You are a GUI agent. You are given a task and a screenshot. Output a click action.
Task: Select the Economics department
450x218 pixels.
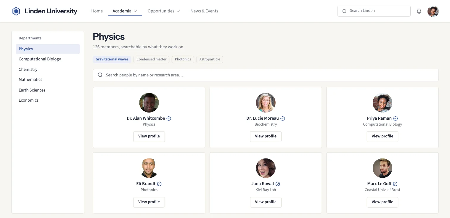(48, 100)
